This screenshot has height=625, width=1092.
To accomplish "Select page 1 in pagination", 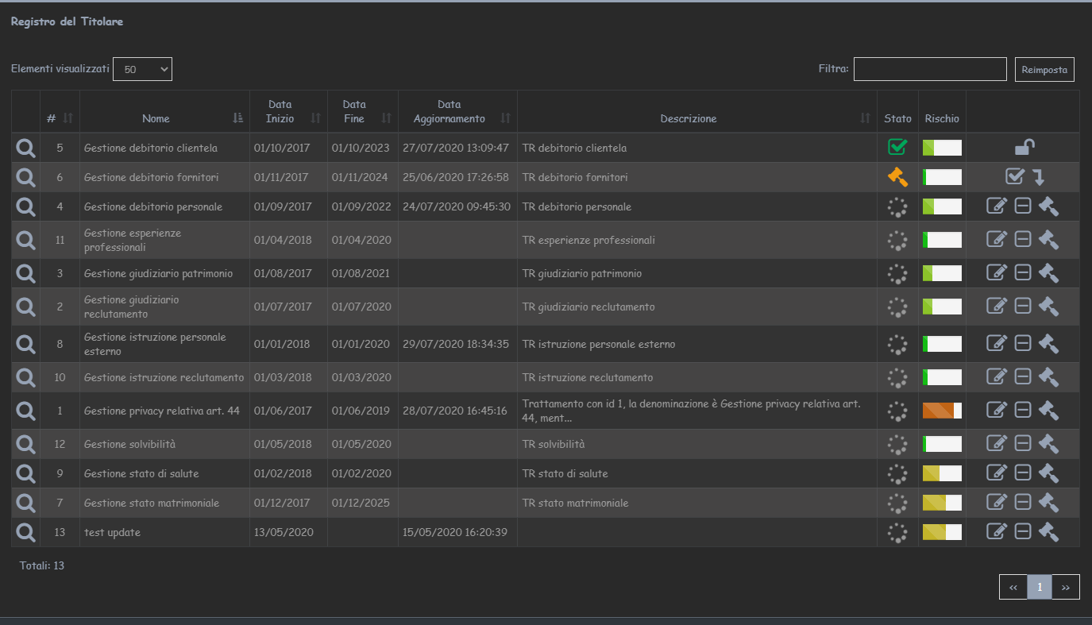I will (x=1040, y=587).
